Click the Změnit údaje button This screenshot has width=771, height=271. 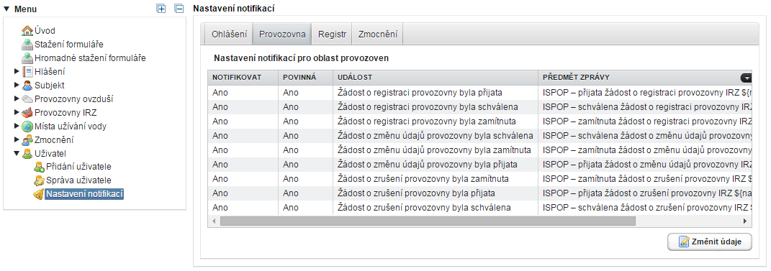710,242
